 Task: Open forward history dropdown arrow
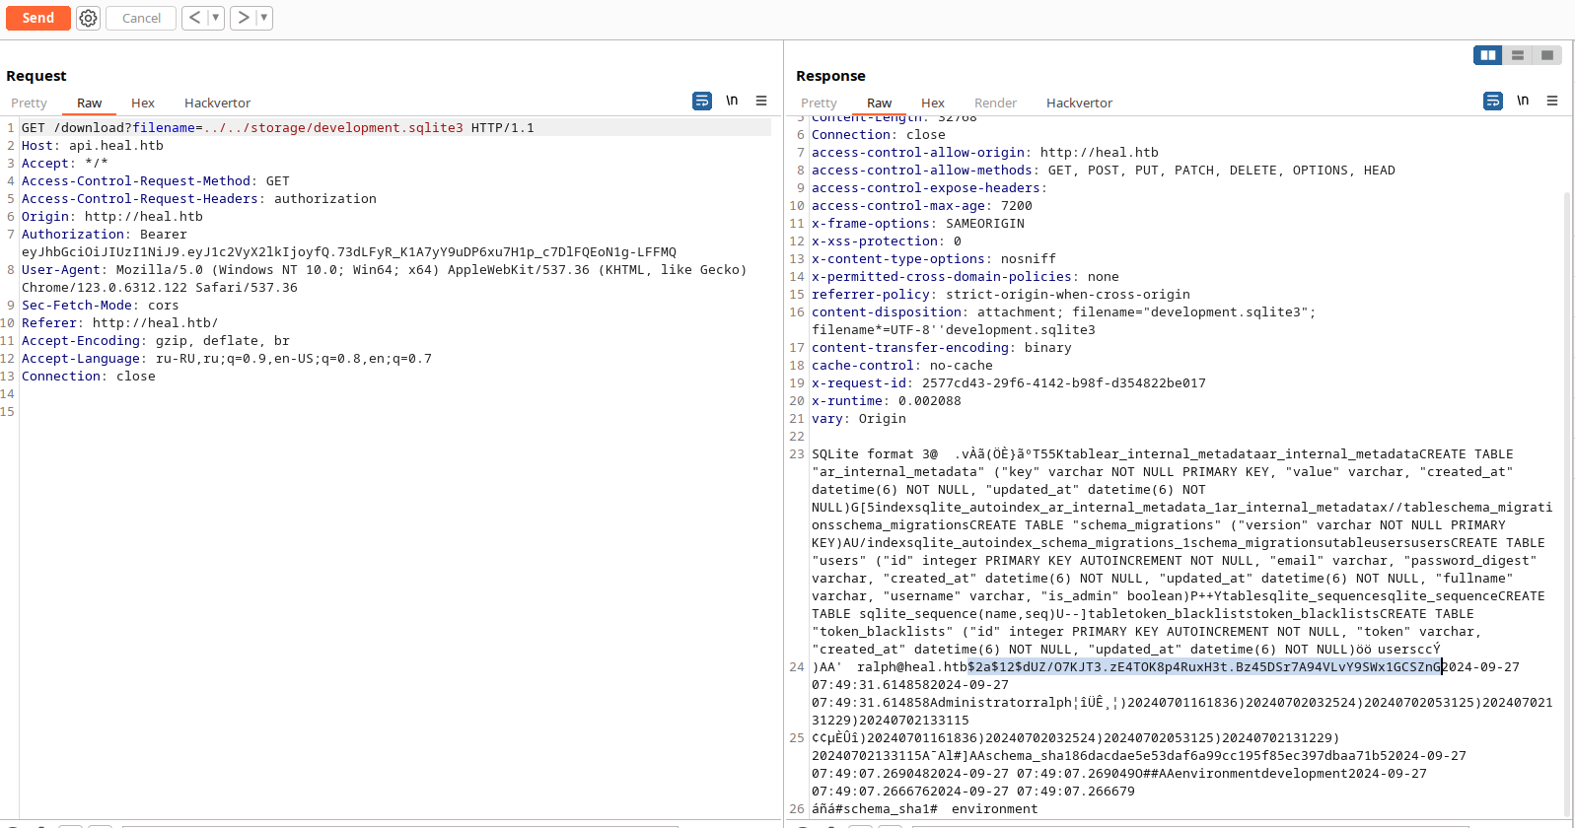tap(263, 18)
